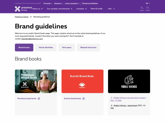Switch to Visual identities tab

[x=46, y=47]
